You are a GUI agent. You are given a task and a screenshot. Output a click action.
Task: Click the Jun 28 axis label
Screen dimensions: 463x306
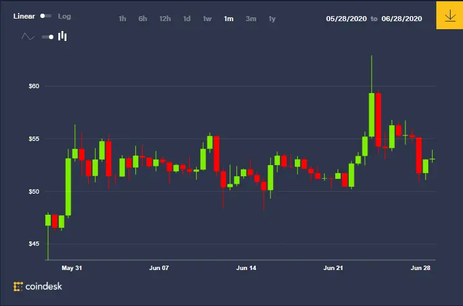coord(420,268)
